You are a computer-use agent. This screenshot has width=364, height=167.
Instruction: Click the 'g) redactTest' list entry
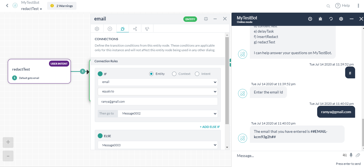click(x=264, y=42)
